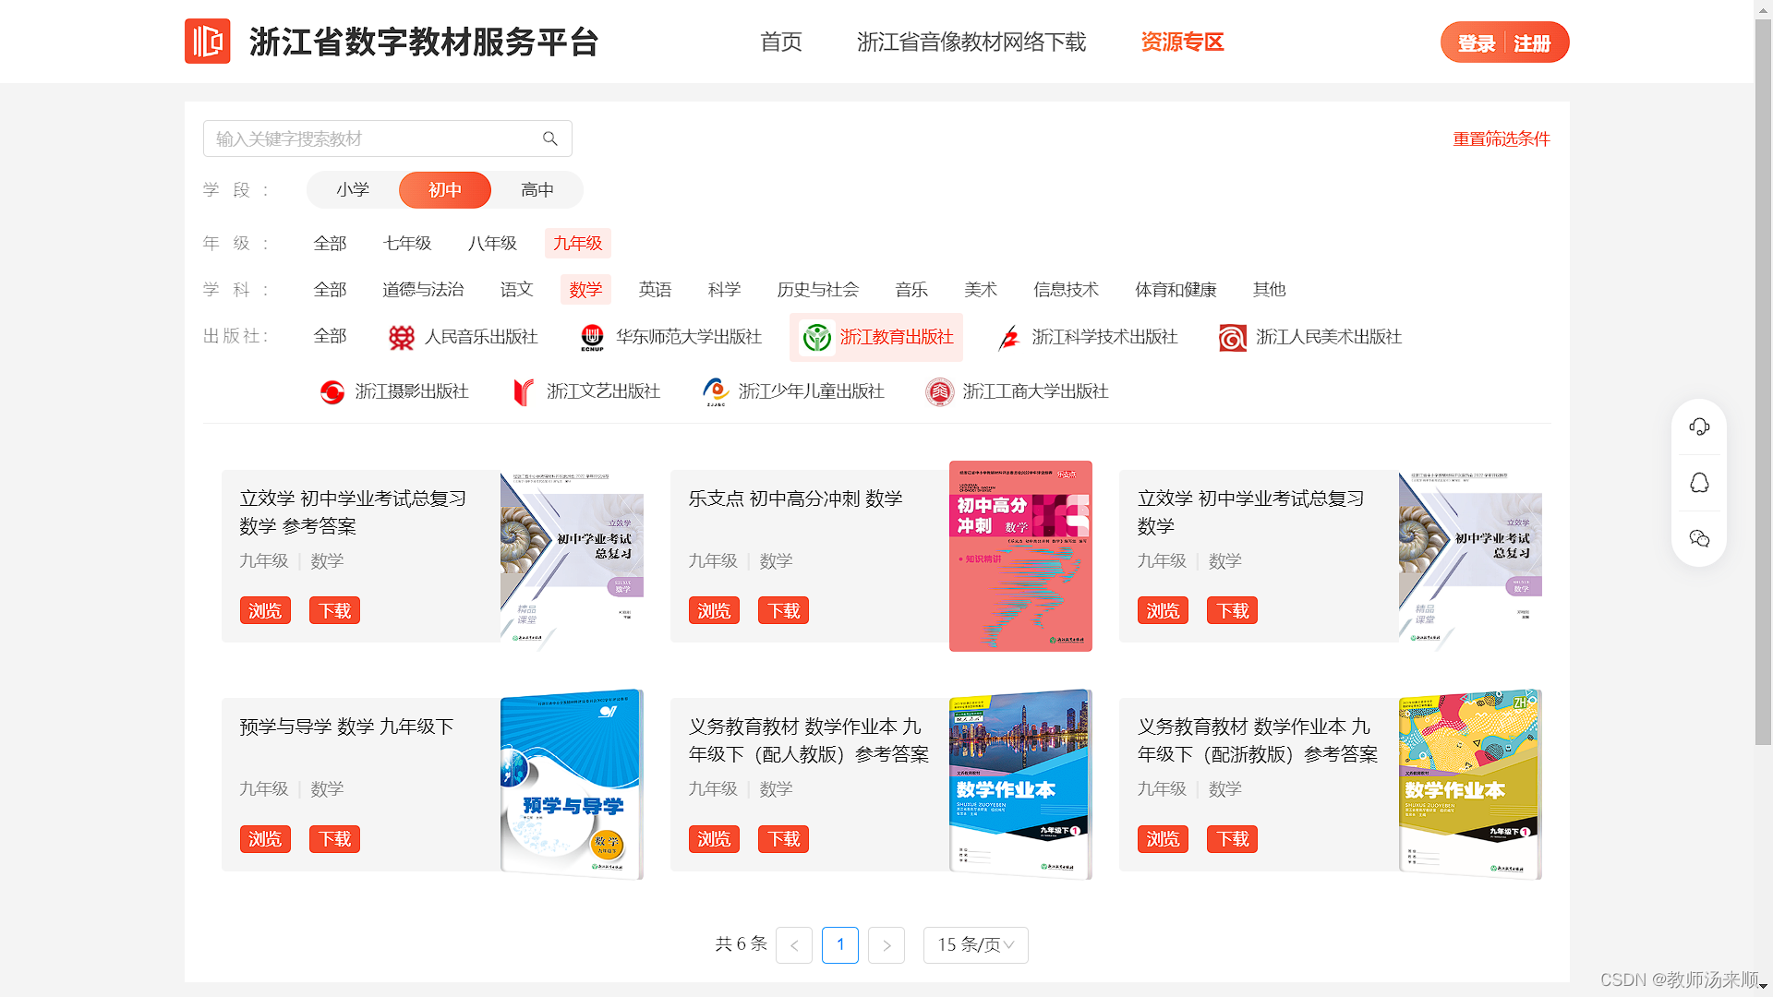This screenshot has width=1773, height=997.
Task: Switch school stage to 高中
Action: click(x=537, y=190)
